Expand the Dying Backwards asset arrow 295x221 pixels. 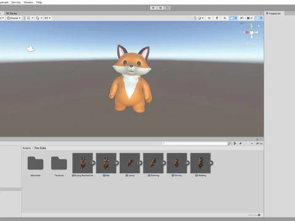(x=93, y=163)
